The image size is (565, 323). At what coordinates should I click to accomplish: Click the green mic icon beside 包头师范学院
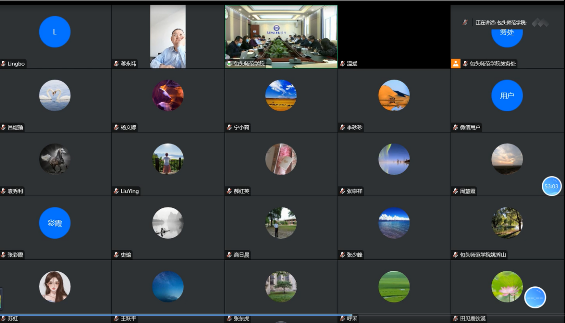tap(229, 64)
